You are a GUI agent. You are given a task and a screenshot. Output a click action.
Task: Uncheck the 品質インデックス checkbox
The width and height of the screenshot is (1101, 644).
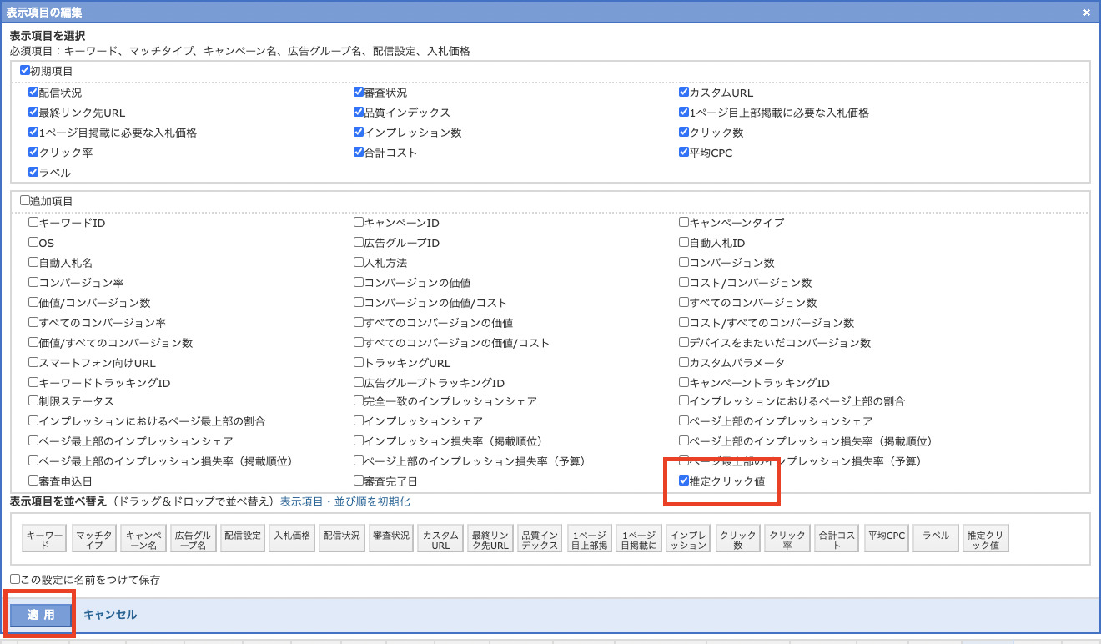pyautogui.click(x=359, y=113)
